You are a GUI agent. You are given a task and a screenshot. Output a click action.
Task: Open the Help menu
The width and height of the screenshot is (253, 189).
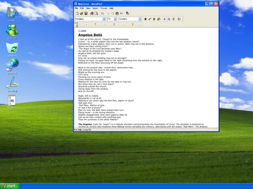(x=112, y=8)
